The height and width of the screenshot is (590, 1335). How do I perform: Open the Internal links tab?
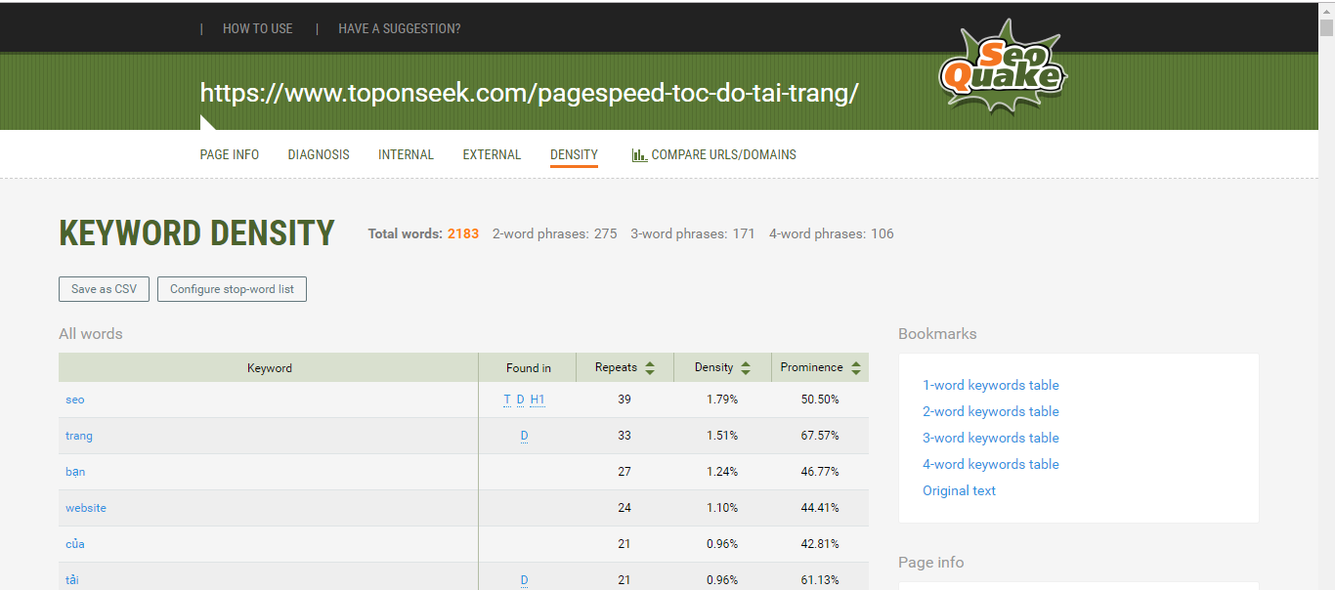click(x=406, y=154)
